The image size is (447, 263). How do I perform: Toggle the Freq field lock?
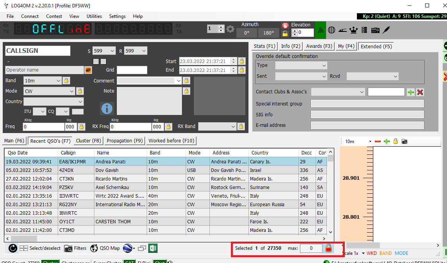coord(81,127)
